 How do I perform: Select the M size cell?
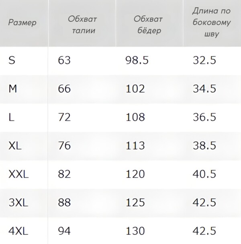point(13,89)
